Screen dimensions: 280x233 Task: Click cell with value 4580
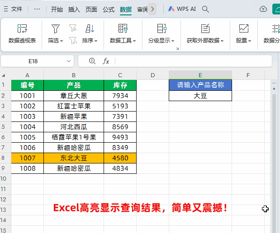point(120,158)
